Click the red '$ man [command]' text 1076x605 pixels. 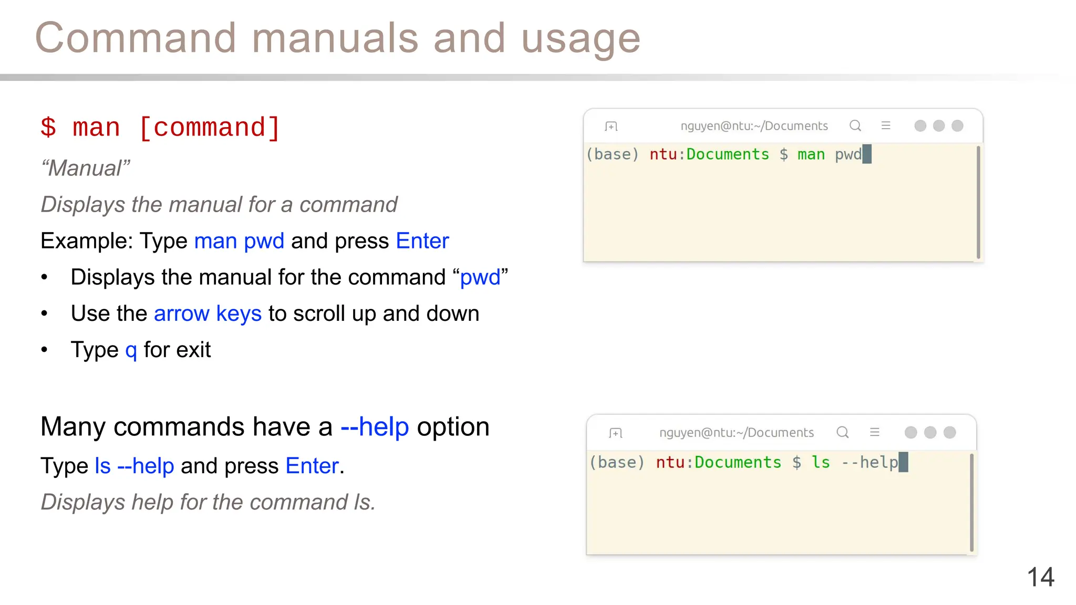[161, 128]
